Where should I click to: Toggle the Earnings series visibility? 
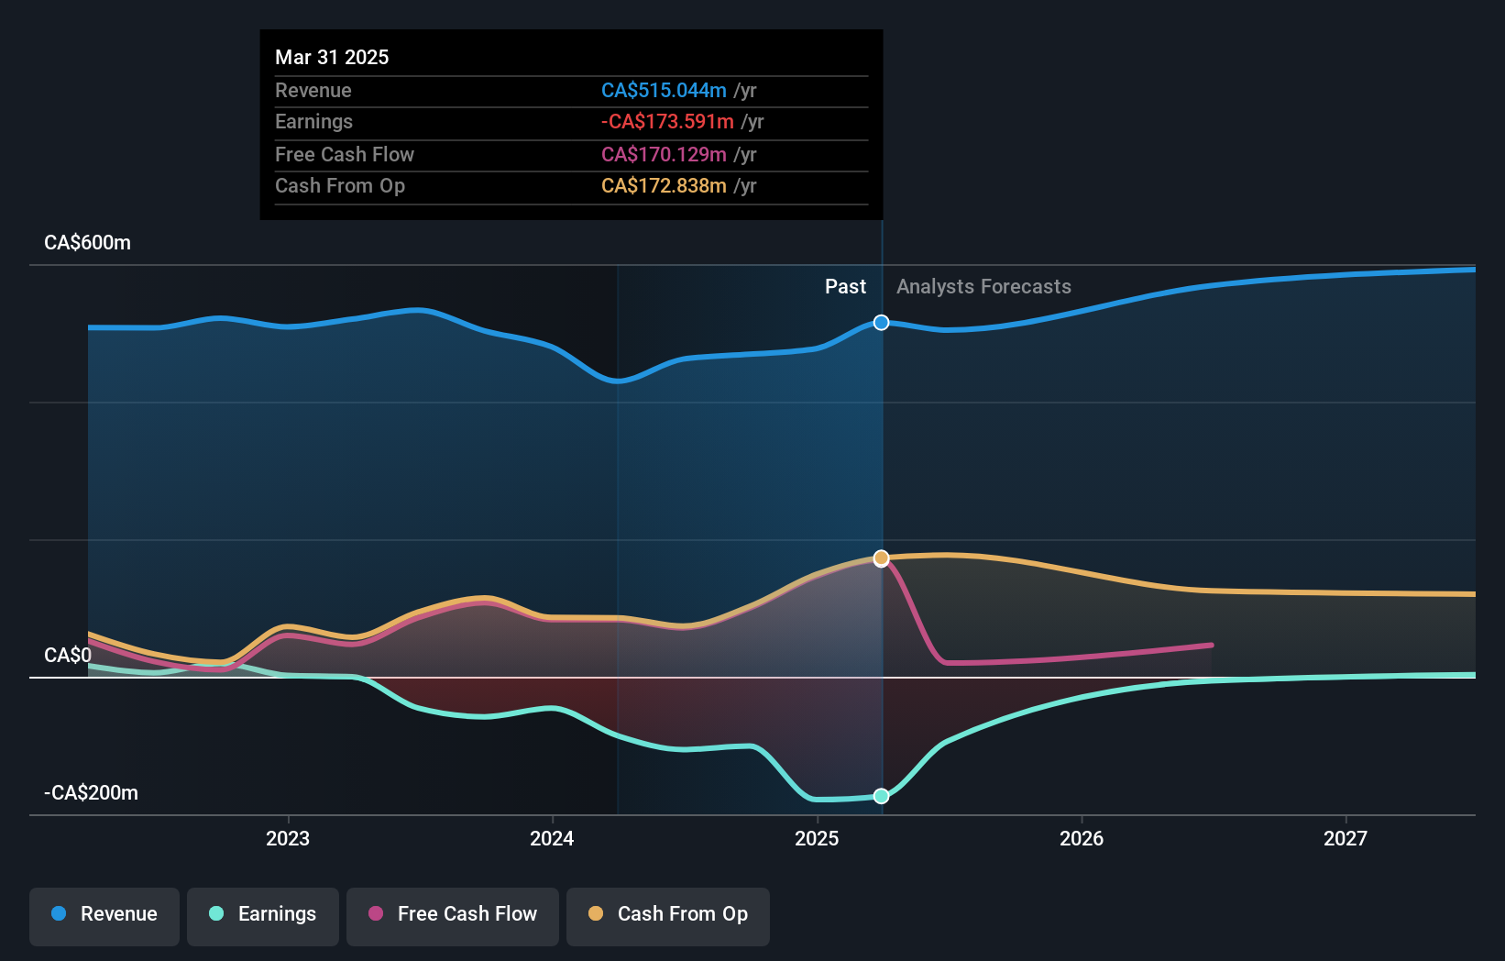(x=263, y=914)
